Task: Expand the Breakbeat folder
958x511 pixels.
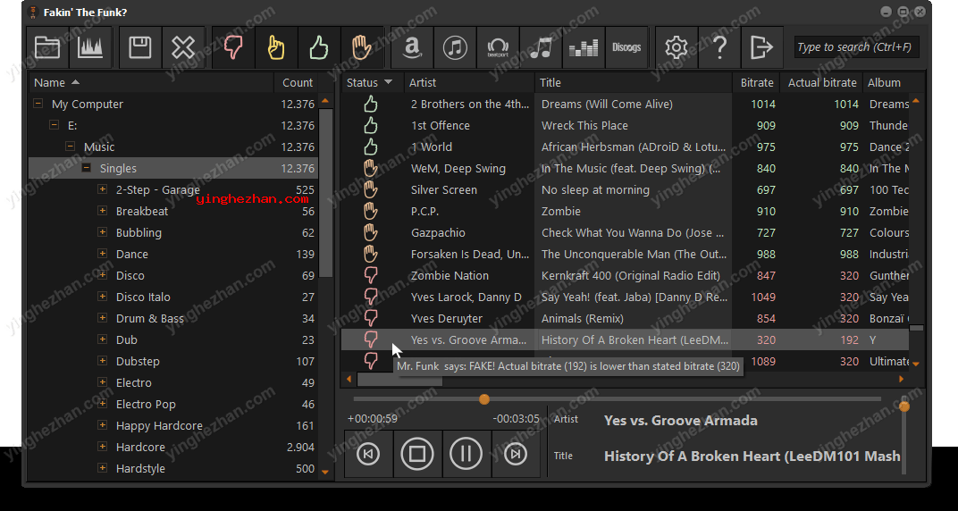Action: (x=102, y=211)
